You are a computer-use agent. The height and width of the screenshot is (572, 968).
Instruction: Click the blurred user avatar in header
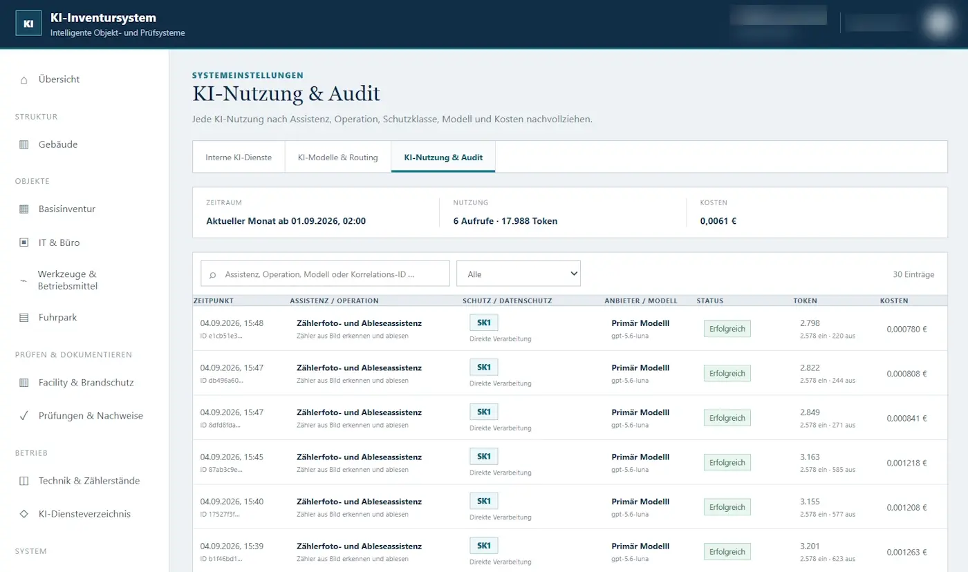[x=938, y=22]
